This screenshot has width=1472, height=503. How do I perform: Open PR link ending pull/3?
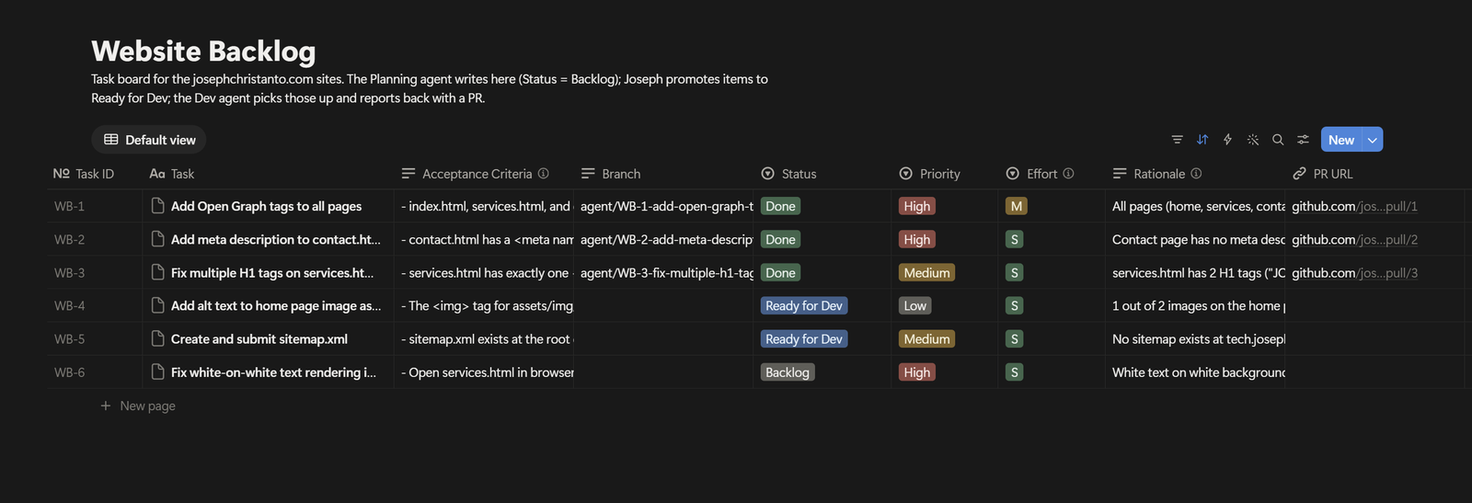click(1354, 272)
